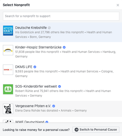Screen dimensions: 122x136
Task: Click the Switch to Personal Cause button
Action: coord(96,130)
